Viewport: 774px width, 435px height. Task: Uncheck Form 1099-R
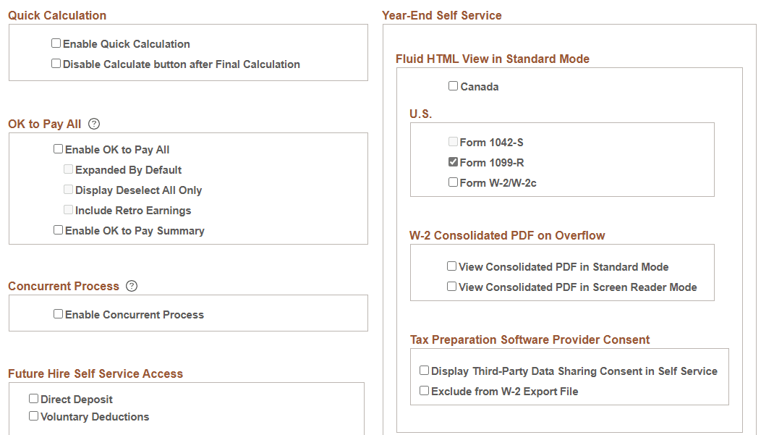coord(453,161)
